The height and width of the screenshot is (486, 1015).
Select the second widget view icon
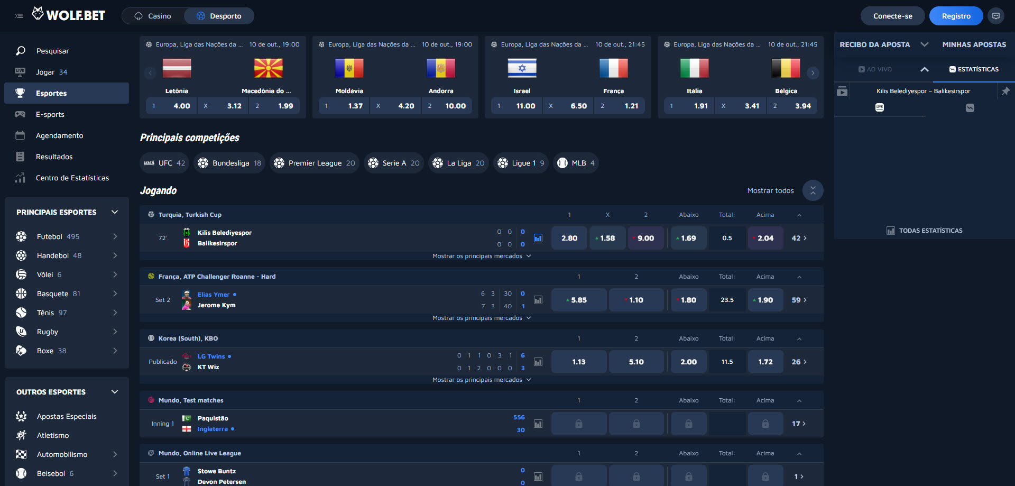pyautogui.click(x=970, y=107)
